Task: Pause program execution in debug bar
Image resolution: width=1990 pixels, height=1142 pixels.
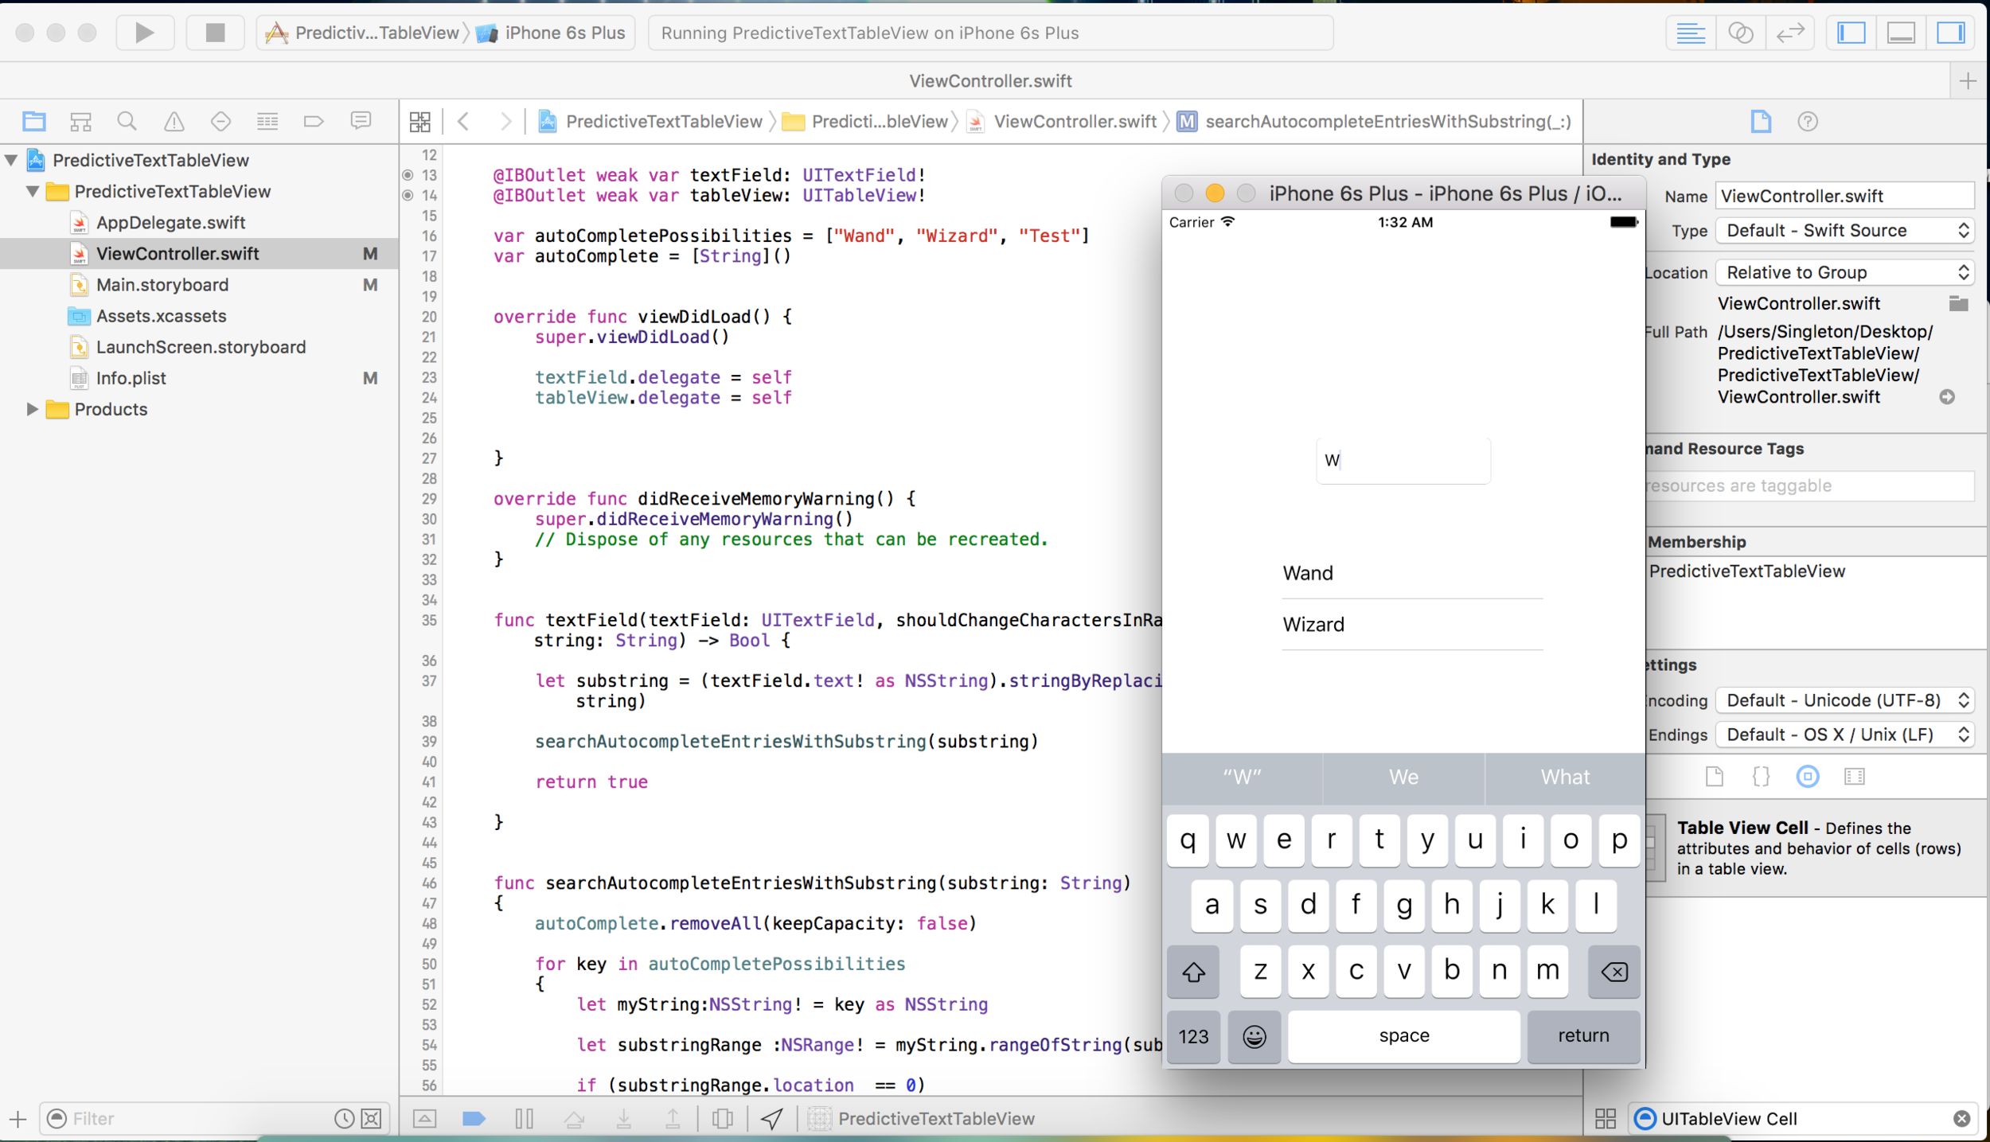Action: (524, 1119)
